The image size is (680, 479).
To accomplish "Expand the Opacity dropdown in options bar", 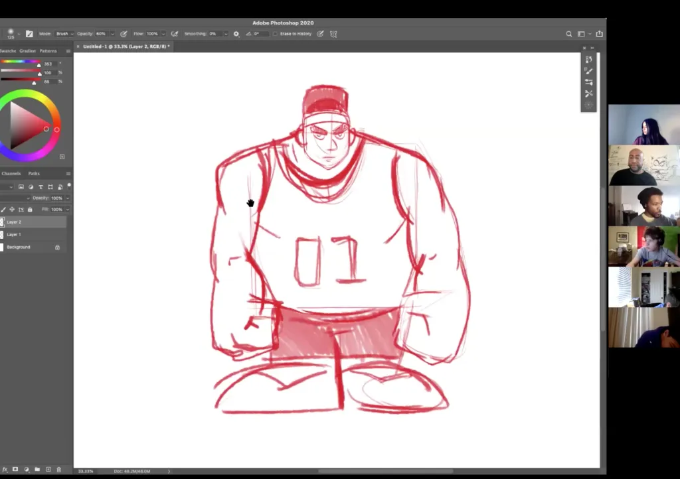I will (x=112, y=34).
